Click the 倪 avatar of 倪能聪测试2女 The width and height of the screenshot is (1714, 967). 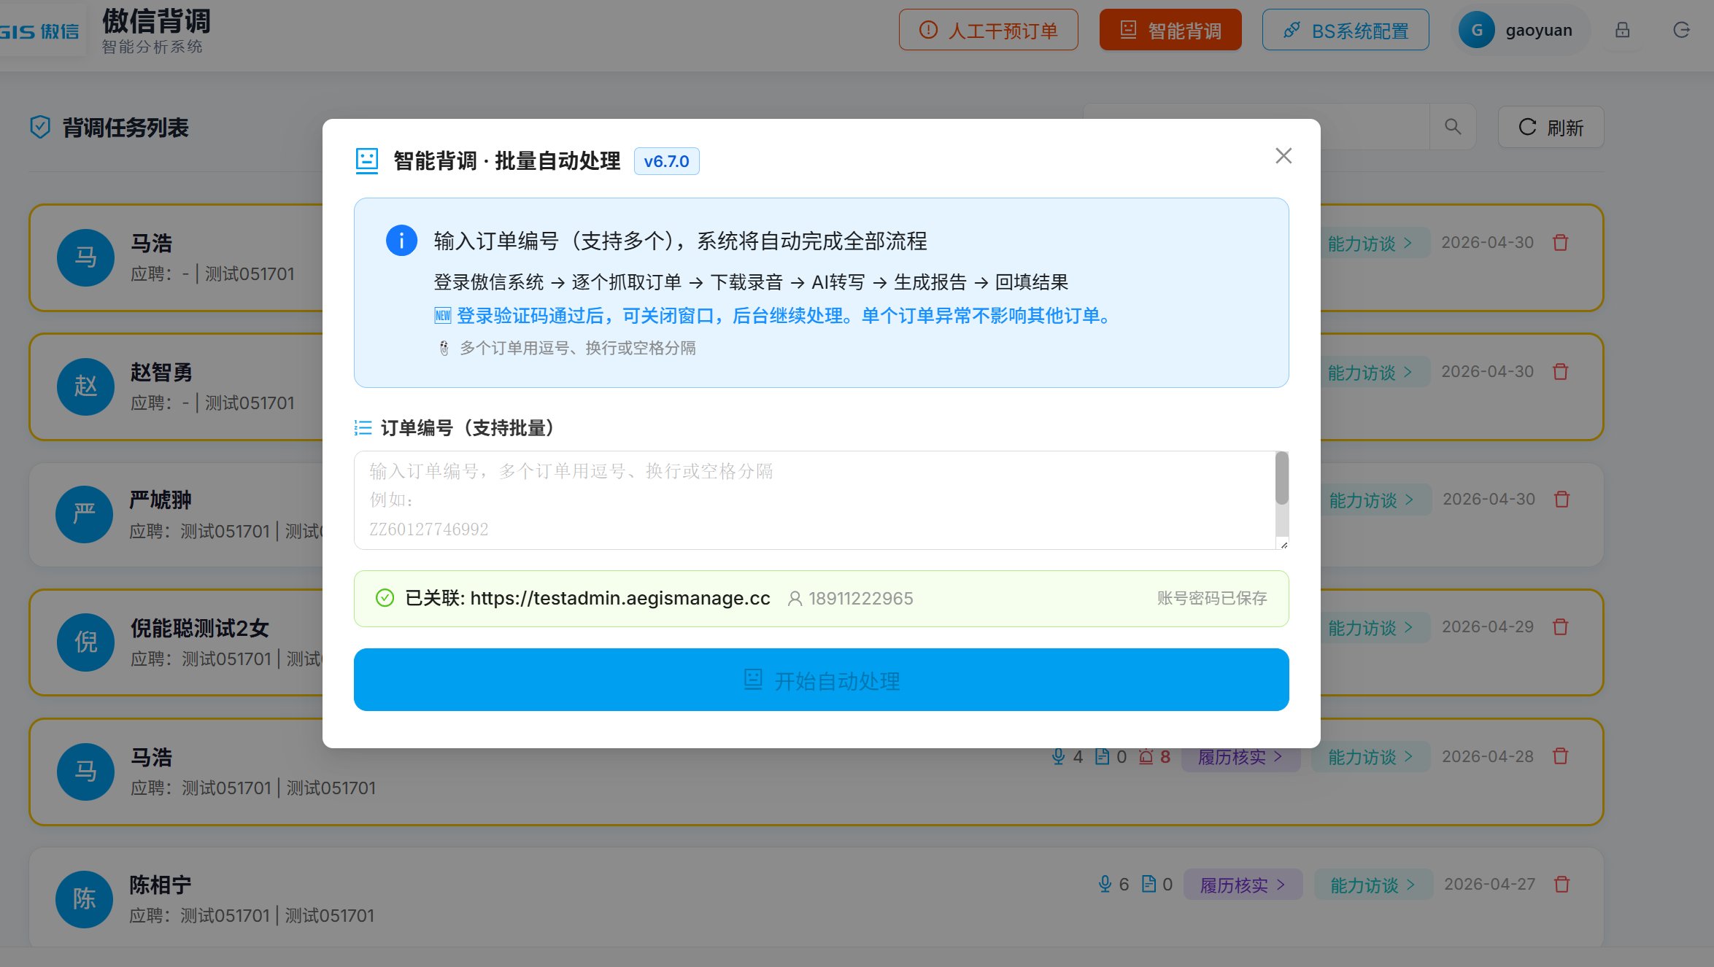click(85, 642)
